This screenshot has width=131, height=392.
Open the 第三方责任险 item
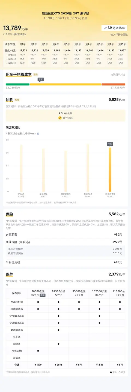(65, 249)
